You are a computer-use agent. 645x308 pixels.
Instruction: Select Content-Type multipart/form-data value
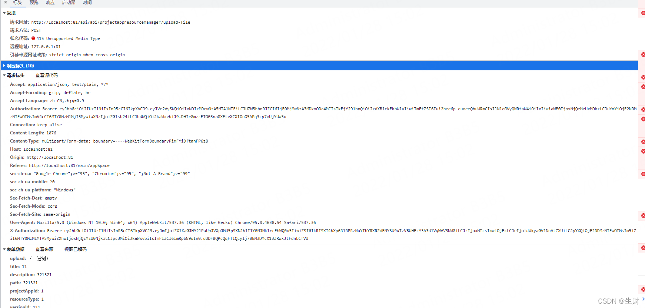tap(125, 141)
